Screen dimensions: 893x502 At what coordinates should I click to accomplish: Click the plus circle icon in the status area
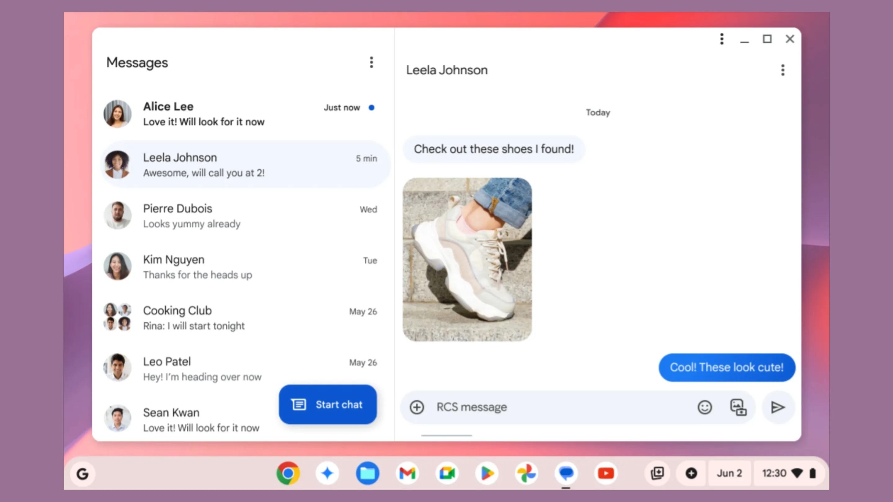[x=691, y=473]
